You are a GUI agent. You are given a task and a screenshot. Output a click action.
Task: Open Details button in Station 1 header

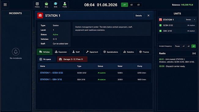(x=138, y=16)
